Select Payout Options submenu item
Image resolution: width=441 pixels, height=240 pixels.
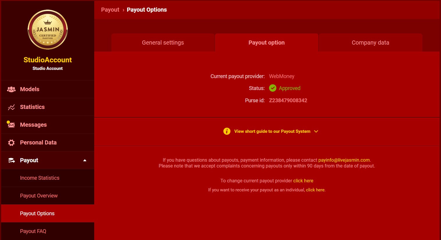[48, 213]
